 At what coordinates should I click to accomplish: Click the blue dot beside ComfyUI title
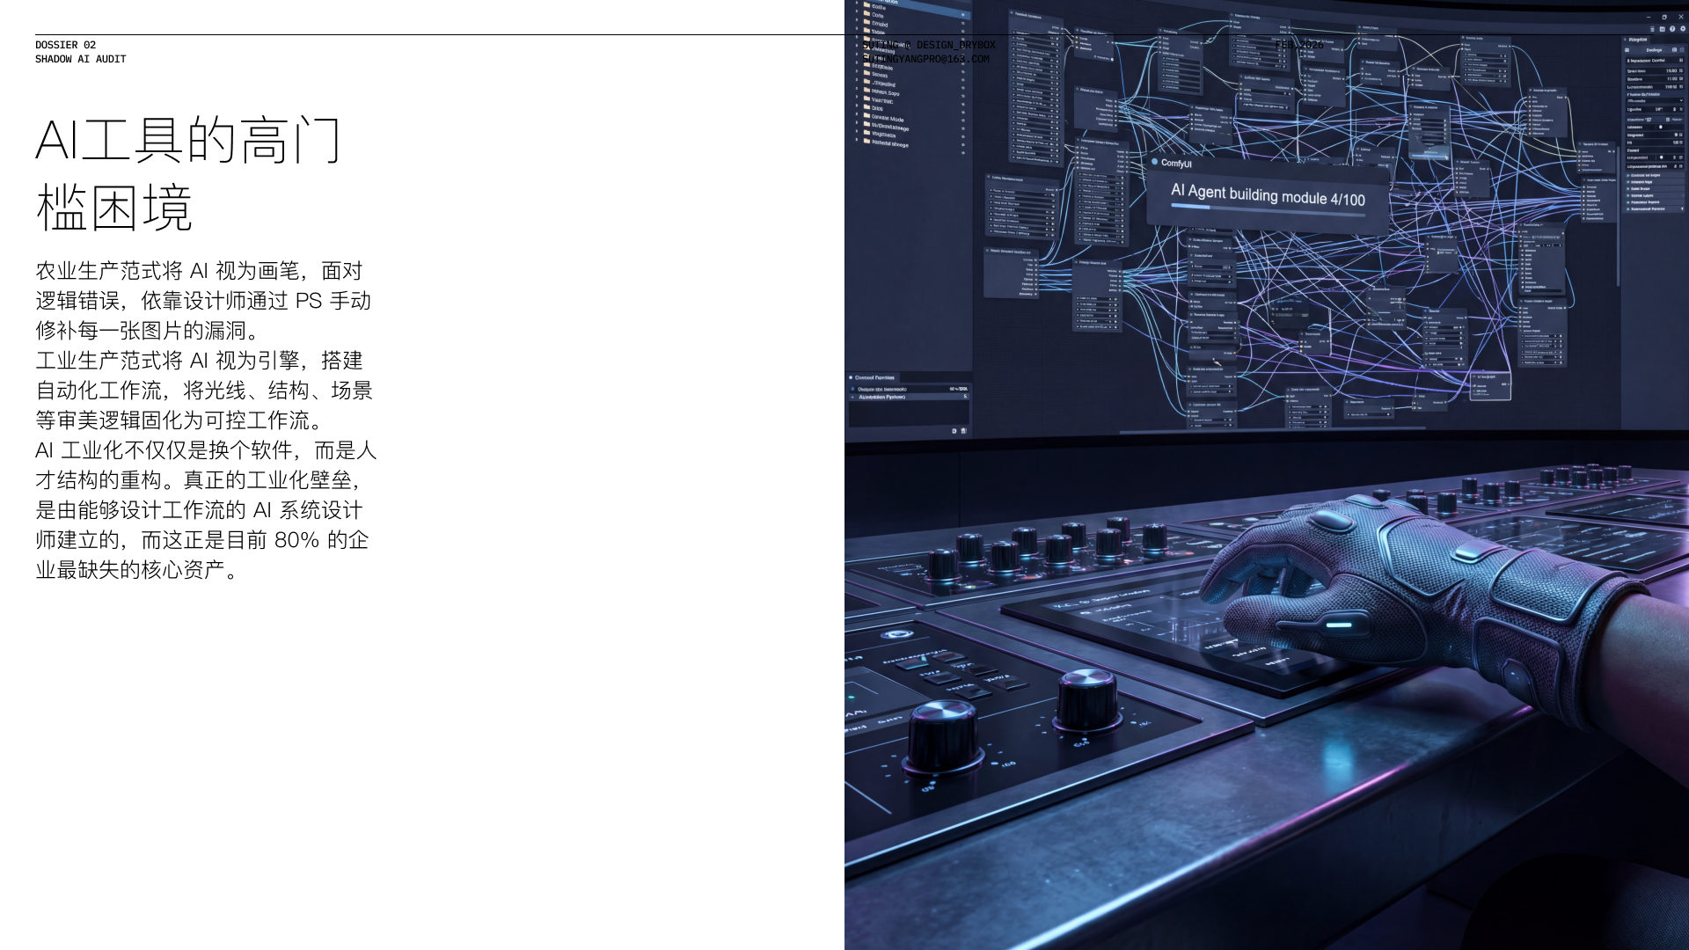(1154, 162)
